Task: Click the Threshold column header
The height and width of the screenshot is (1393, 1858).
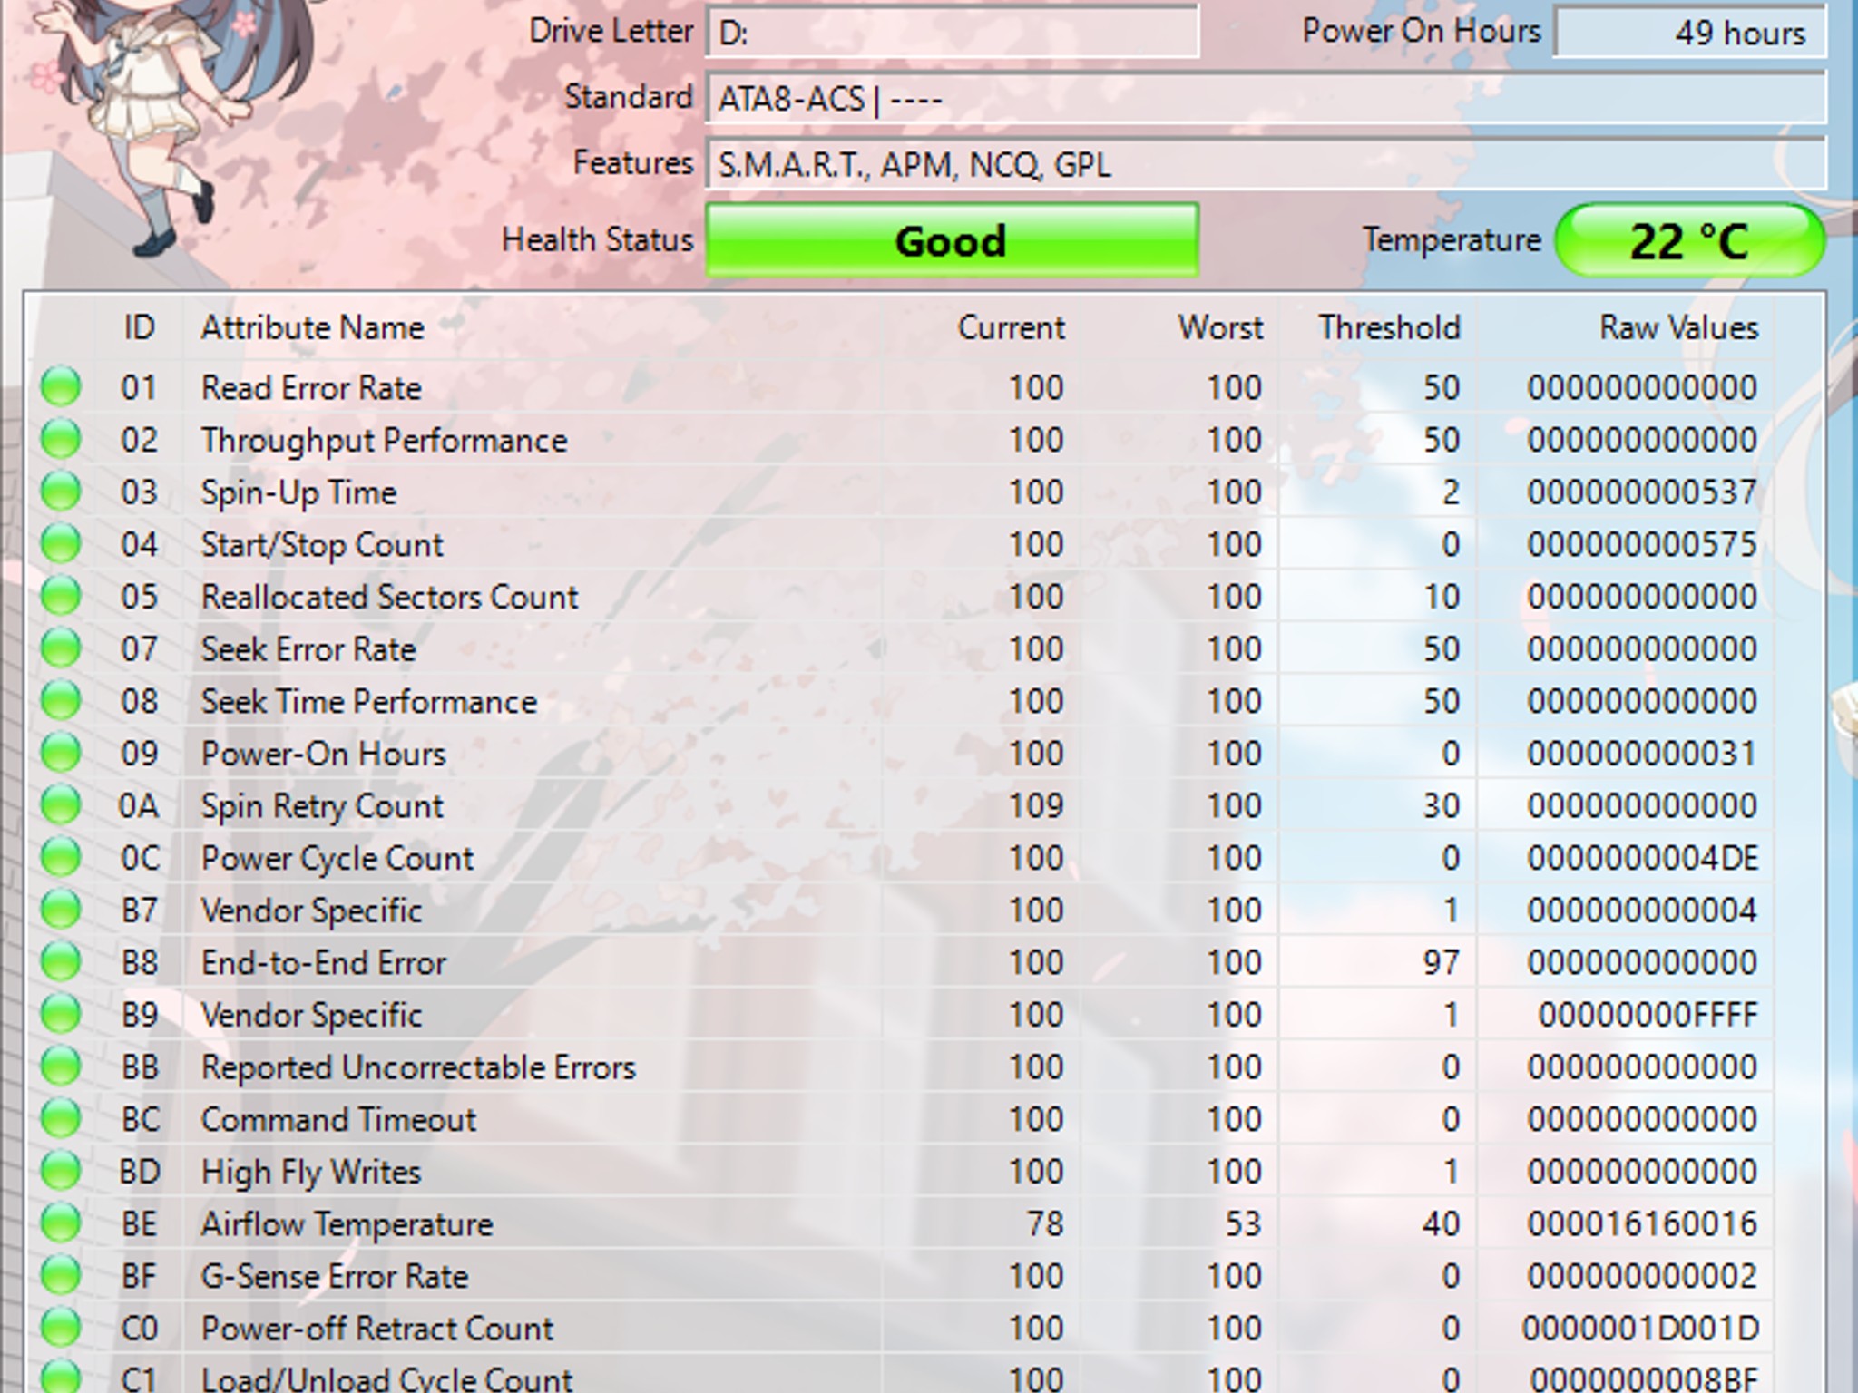Action: coord(1389,327)
